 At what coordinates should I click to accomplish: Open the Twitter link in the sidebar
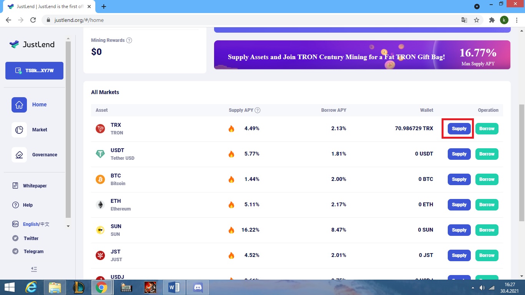(x=31, y=239)
